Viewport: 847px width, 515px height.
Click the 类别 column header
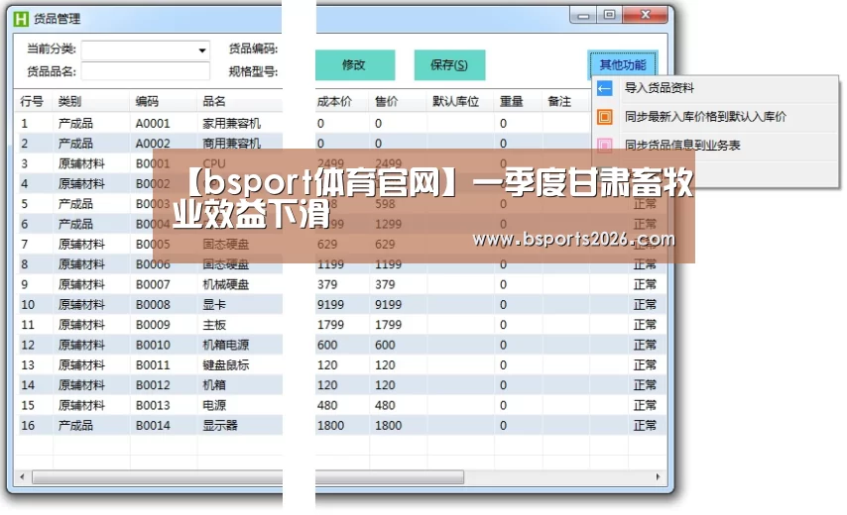click(x=69, y=101)
